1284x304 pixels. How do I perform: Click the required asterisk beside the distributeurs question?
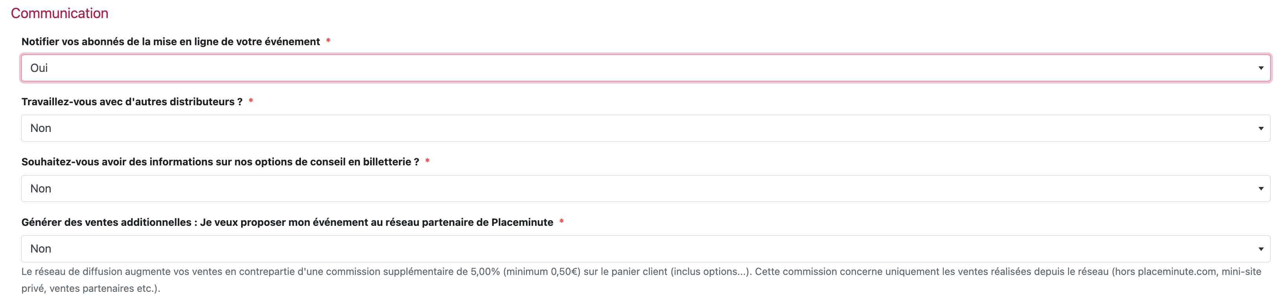coord(251,101)
